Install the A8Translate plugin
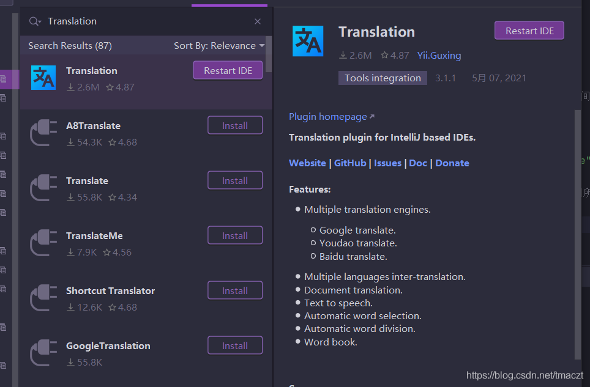The height and width of the screenshot is (387, 590). (x=235, y=125)
